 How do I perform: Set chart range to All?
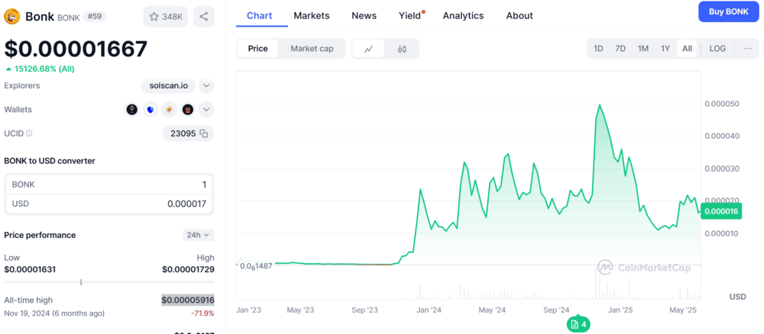687,49
